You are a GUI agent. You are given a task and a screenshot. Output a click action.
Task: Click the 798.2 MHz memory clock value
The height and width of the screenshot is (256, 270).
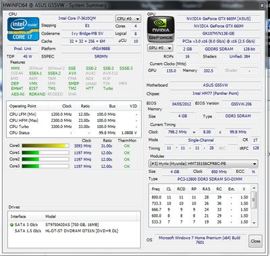coord(178,132)
